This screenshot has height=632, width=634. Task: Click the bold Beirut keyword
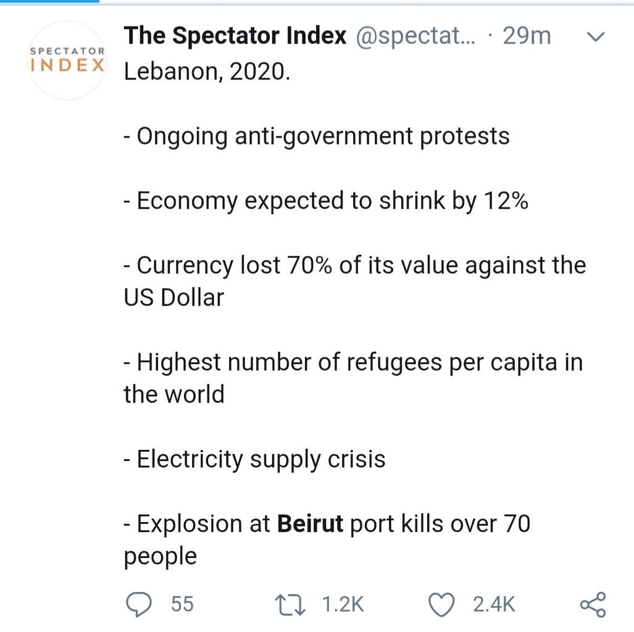pyautogui.click(x=310, y=524)
